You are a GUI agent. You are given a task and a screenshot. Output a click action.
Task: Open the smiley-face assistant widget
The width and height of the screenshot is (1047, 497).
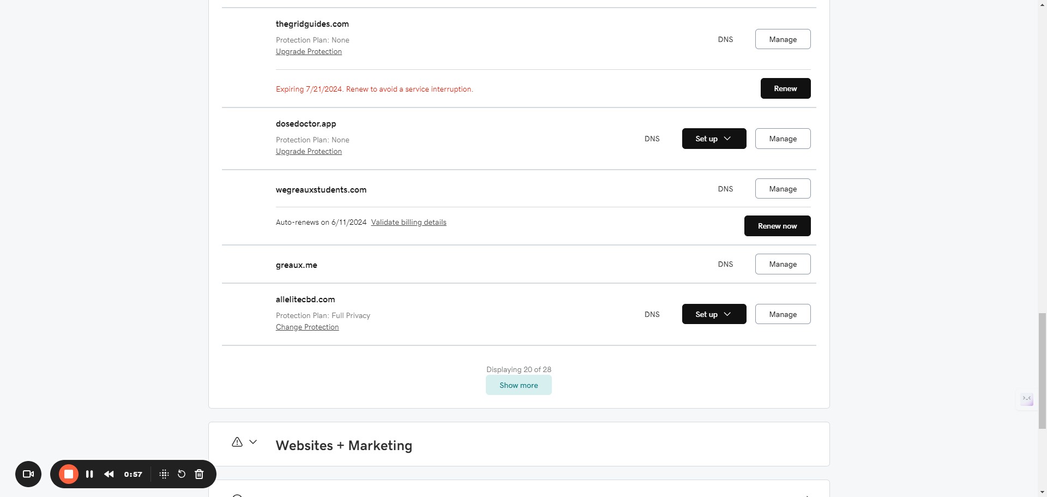(1027, 399)
